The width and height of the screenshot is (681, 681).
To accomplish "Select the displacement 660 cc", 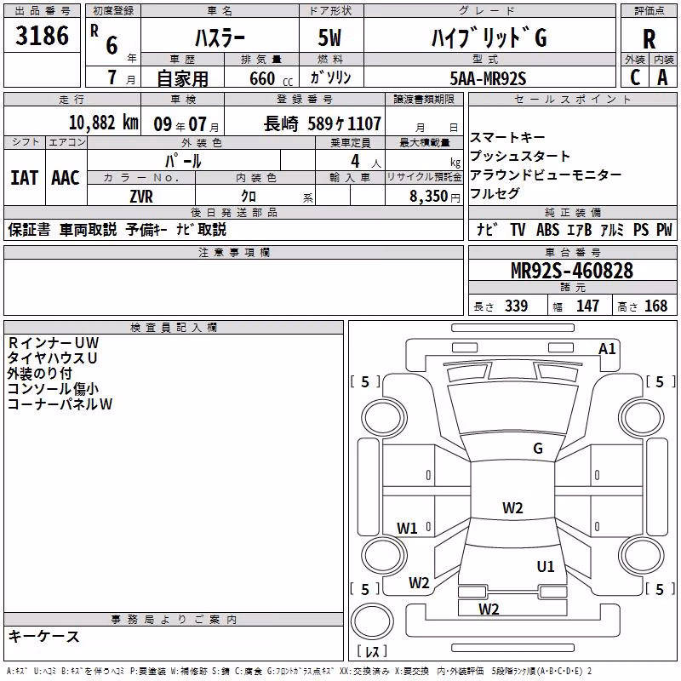I will point(271,78).
